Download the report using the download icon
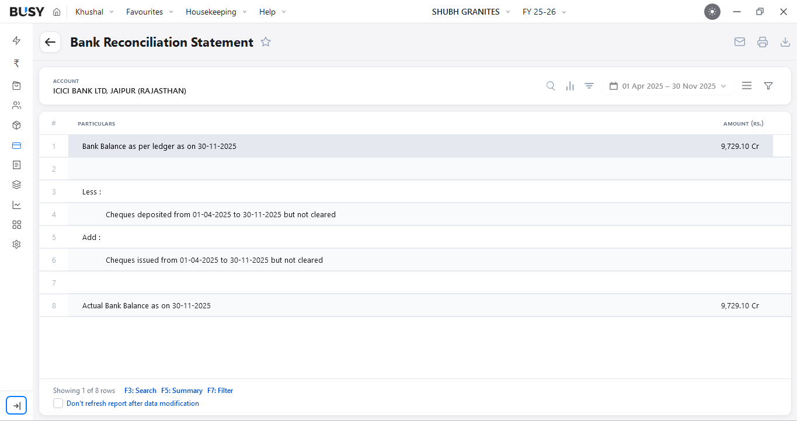Screen dimensions: 797x421 (785, 42)
